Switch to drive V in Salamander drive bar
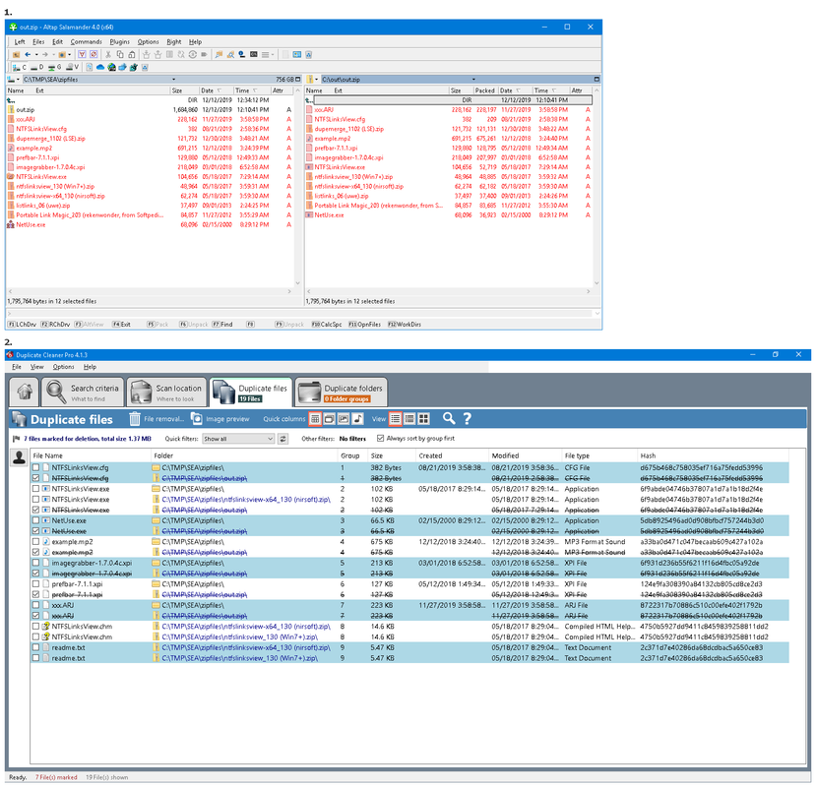The image size is (816, 787). [x=72, y=67]
